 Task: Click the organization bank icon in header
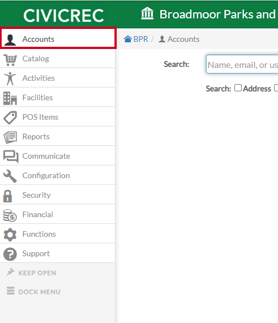147,13
